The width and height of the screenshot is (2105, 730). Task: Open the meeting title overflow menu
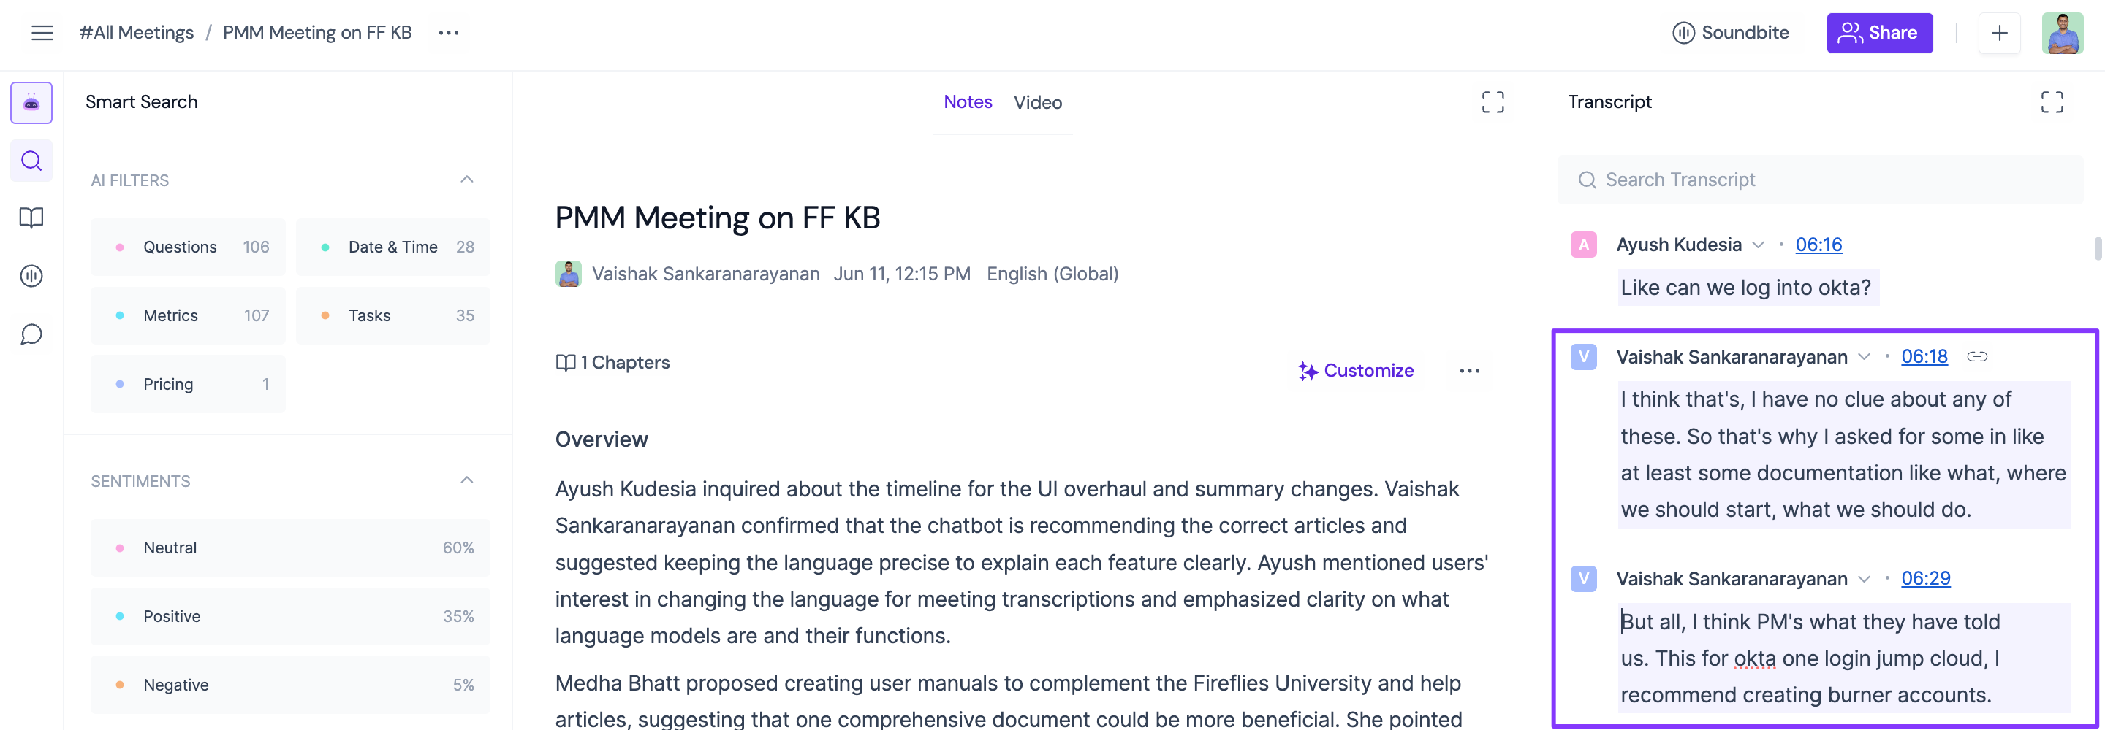(x=448, y=33)
